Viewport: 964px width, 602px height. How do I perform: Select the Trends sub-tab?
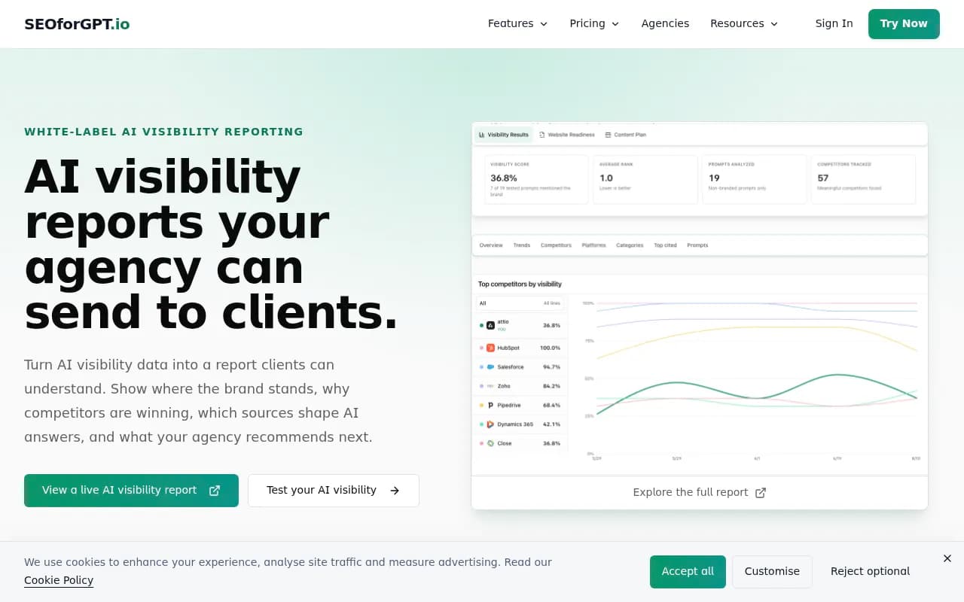click(522, 245)
